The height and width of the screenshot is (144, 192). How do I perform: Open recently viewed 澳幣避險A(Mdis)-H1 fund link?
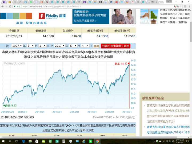coord(168,130)
